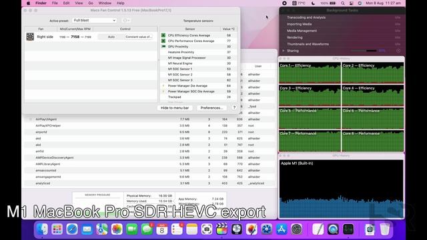Click the Sensor column header
Screen dimensions: 427x240
point(189,29)
